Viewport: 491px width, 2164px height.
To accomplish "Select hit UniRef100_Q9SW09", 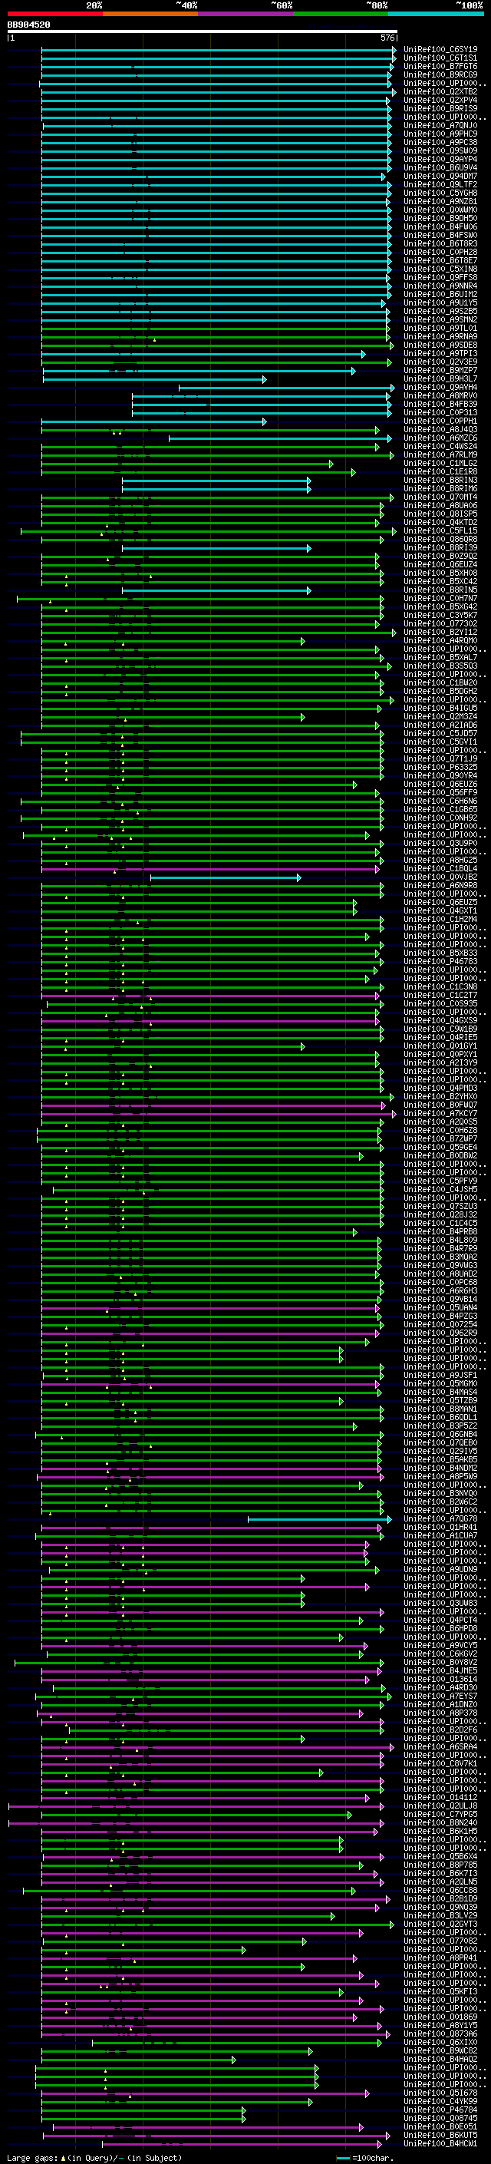I will tap(440, 150).
